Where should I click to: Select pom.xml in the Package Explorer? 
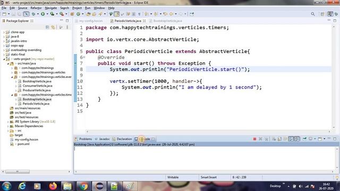23,144
